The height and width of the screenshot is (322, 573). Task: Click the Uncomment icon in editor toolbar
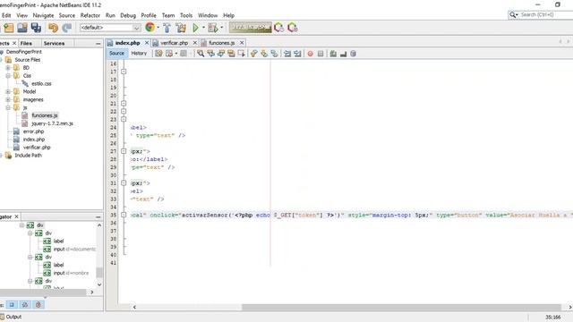point(343,54)
